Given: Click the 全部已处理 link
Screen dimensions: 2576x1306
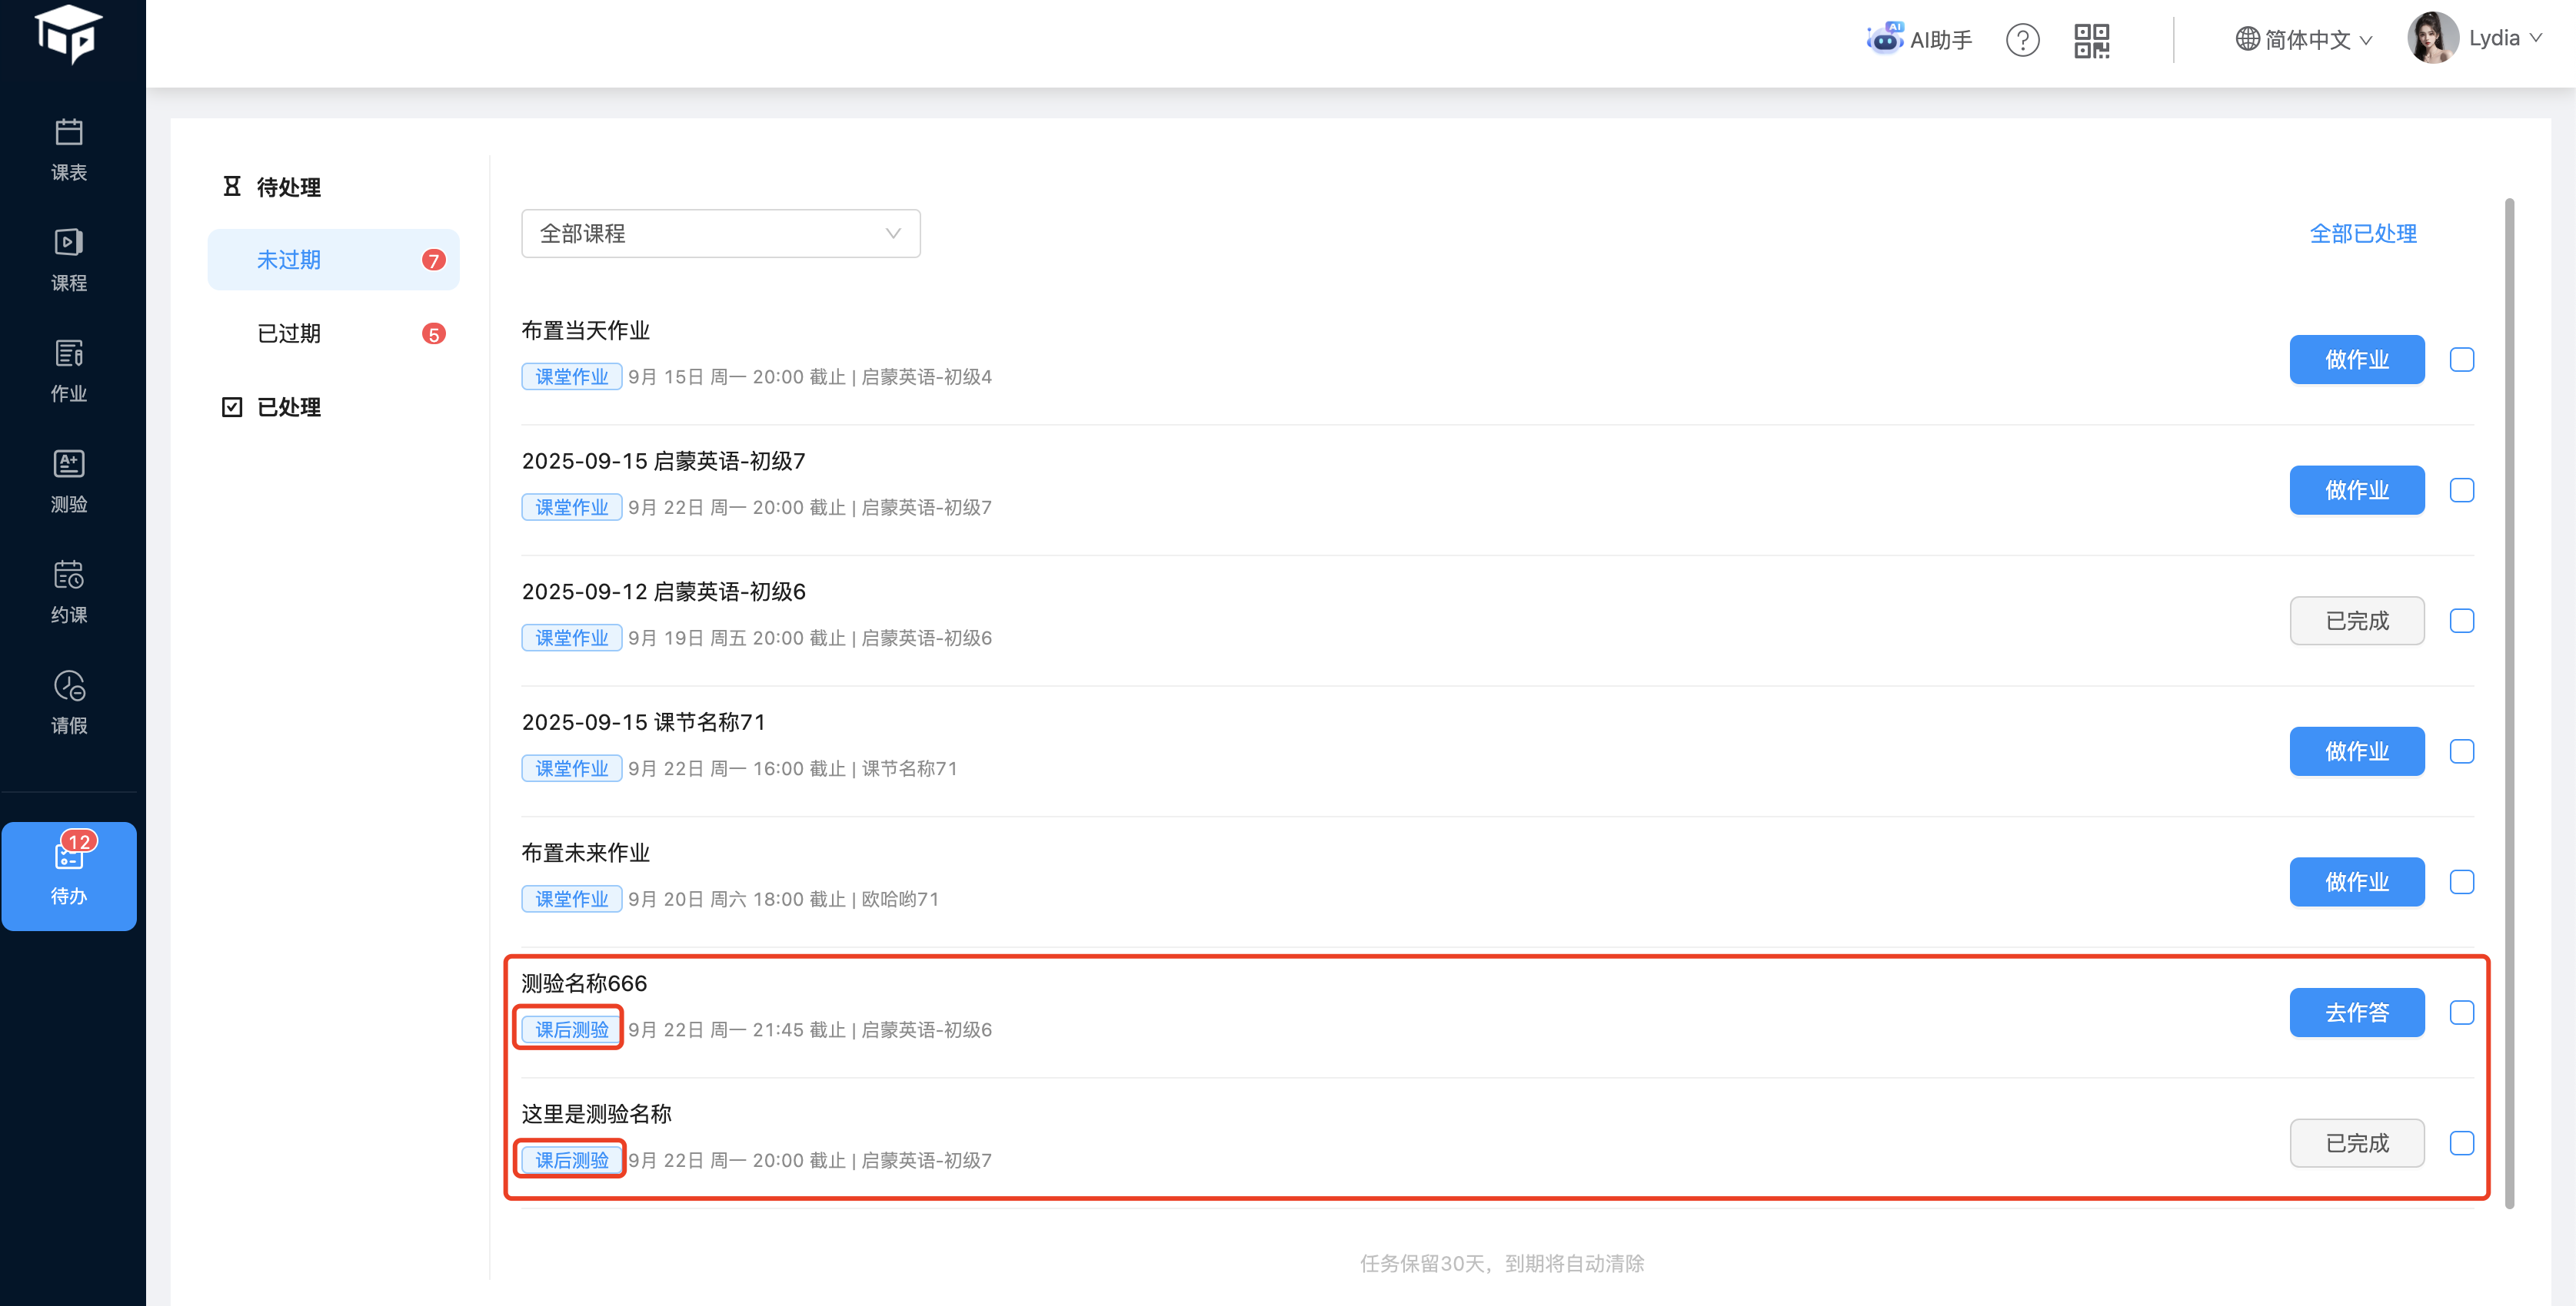Looking at the screenshot, I should [2362, 233].
